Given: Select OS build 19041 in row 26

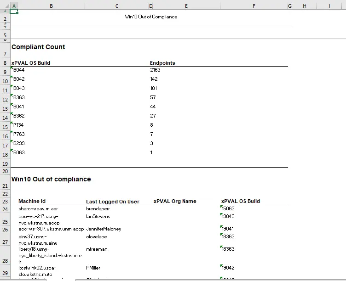Looking at the screenshot, I should tap(227, 229).
